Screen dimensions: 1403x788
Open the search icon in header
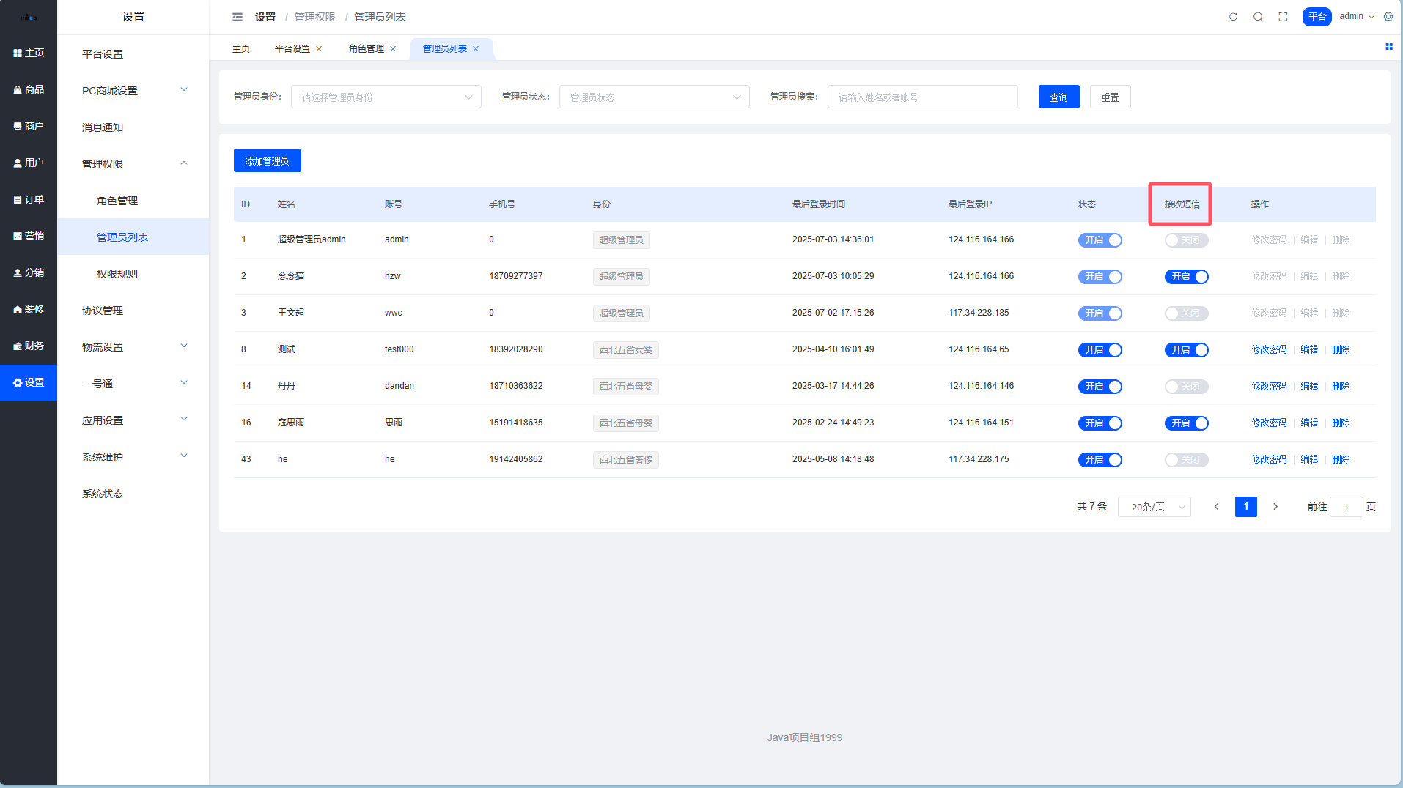point(1258,17)
